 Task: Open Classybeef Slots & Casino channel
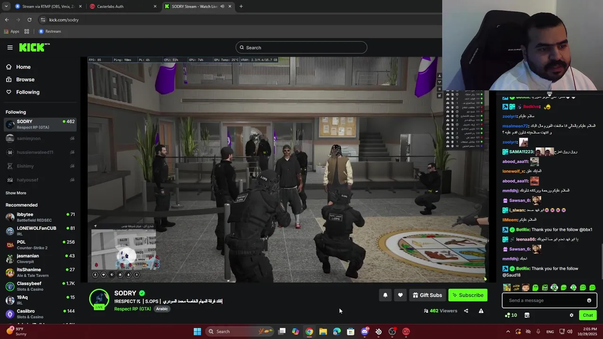[40, 286]
